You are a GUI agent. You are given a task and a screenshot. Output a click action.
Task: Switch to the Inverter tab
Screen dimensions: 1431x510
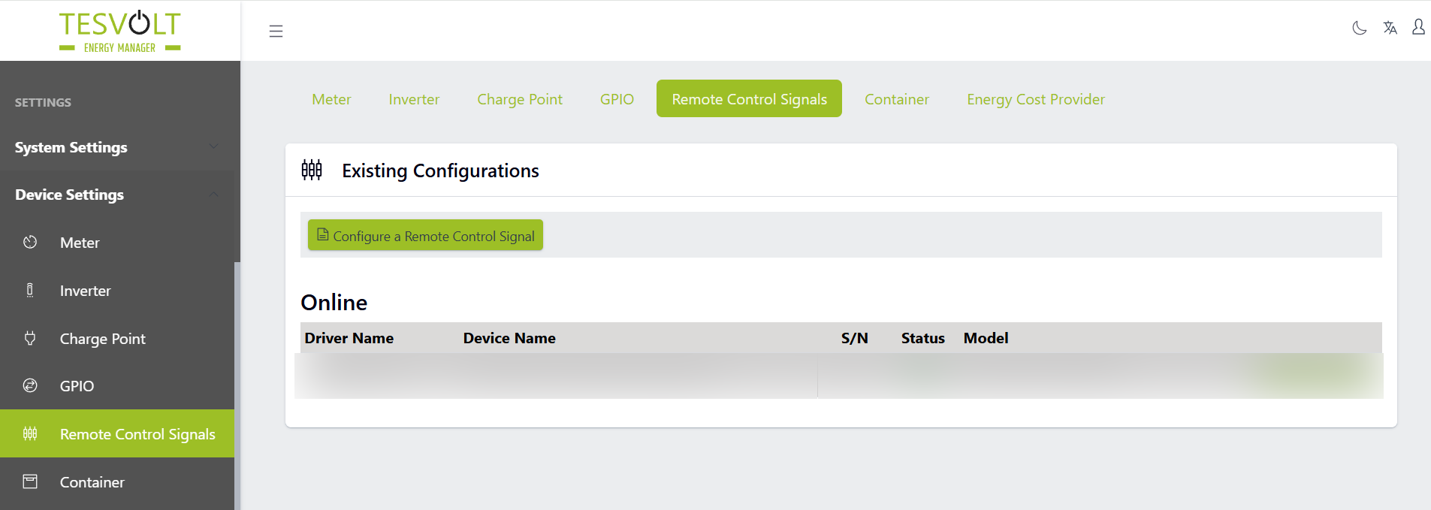tap(414, 99)
